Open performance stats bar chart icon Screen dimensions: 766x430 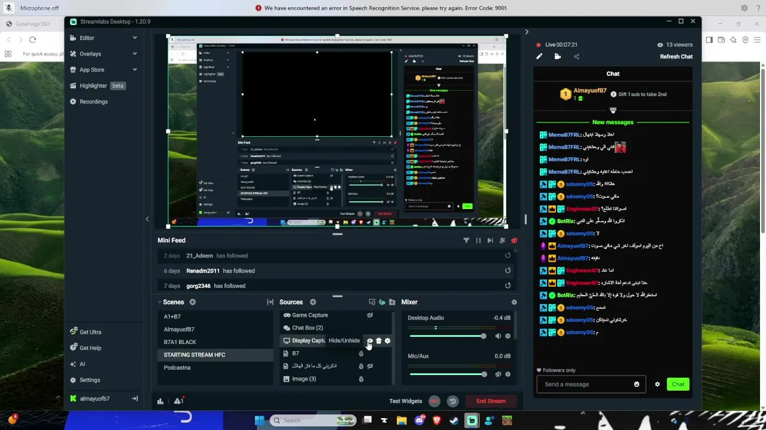tap(160, 401)
